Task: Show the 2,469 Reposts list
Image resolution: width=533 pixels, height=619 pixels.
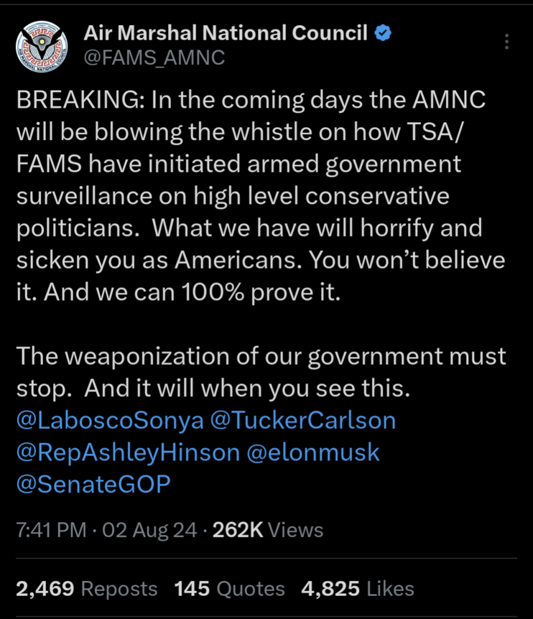Action: click(x=86, y=589)
